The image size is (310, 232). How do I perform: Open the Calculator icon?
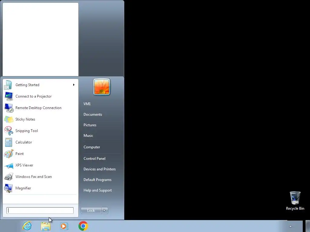8,142
